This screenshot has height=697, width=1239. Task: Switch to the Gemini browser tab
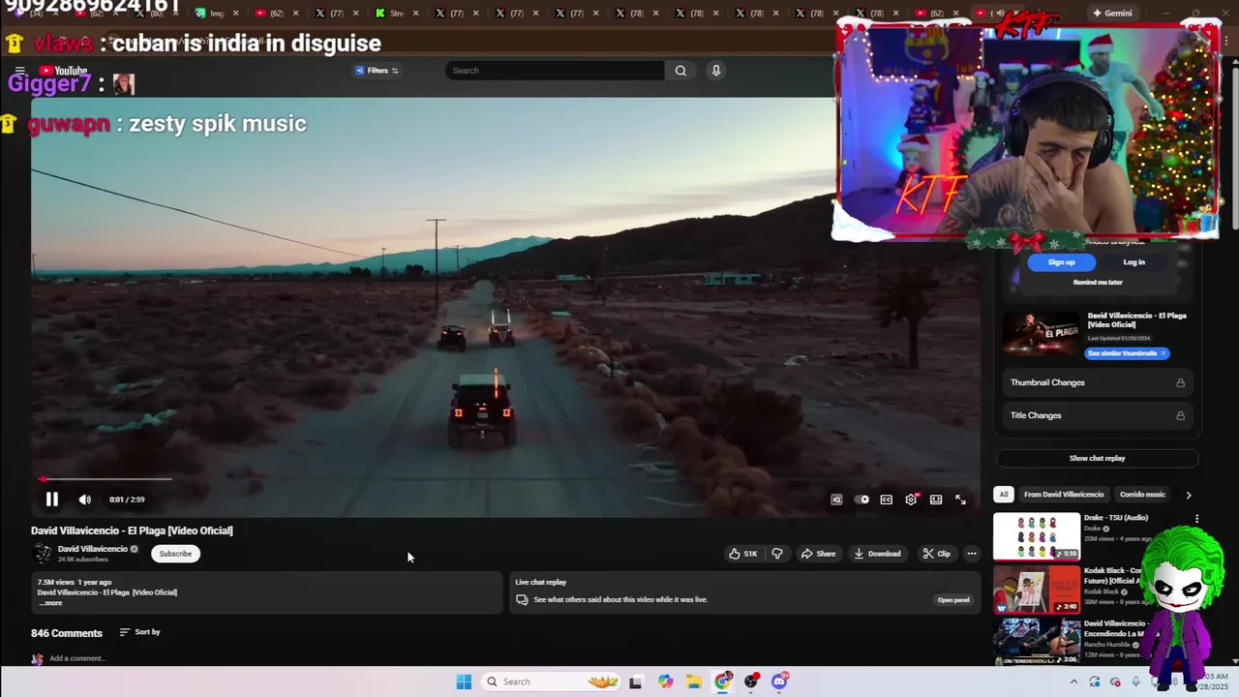[1113, 14]
